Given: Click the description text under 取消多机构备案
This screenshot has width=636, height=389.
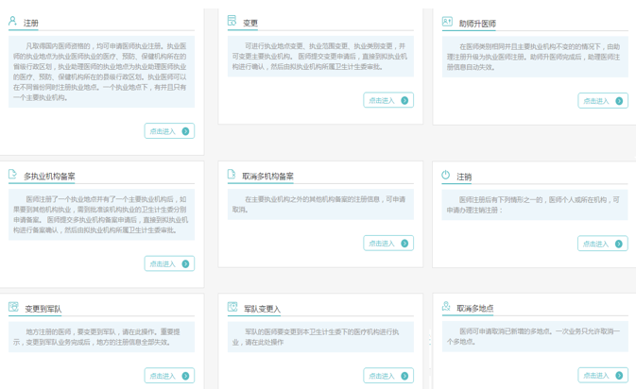Looking at the screenshot, I should coord(320,204).
